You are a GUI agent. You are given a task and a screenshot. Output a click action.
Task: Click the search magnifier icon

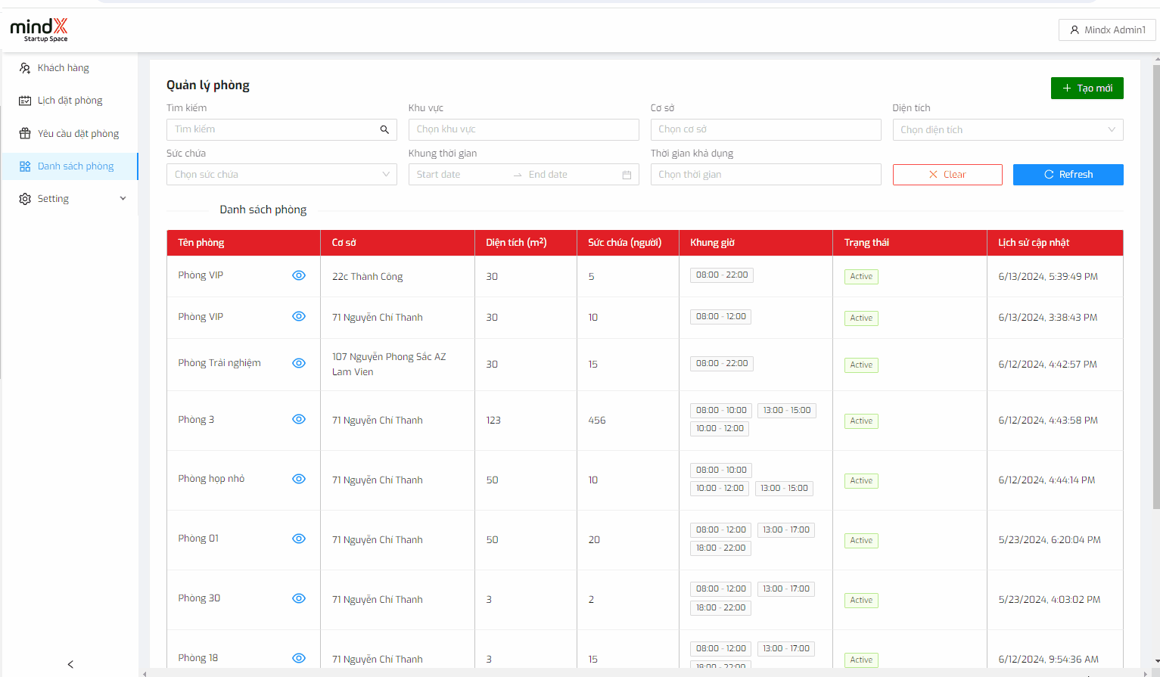click(384, 130)
